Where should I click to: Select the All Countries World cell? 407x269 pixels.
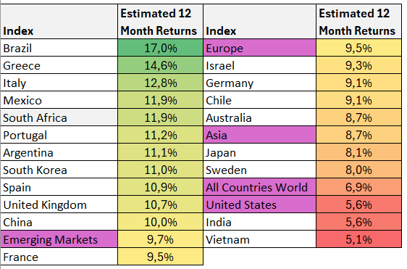[260, 187]
